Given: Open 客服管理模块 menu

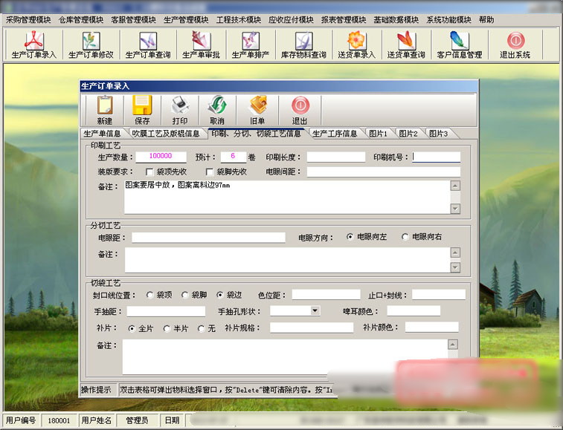Looking at the screenshot, I should click(x=133, y=20).
